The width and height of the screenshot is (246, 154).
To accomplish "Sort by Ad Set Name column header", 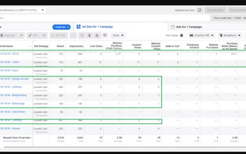I will coord(7,46).
